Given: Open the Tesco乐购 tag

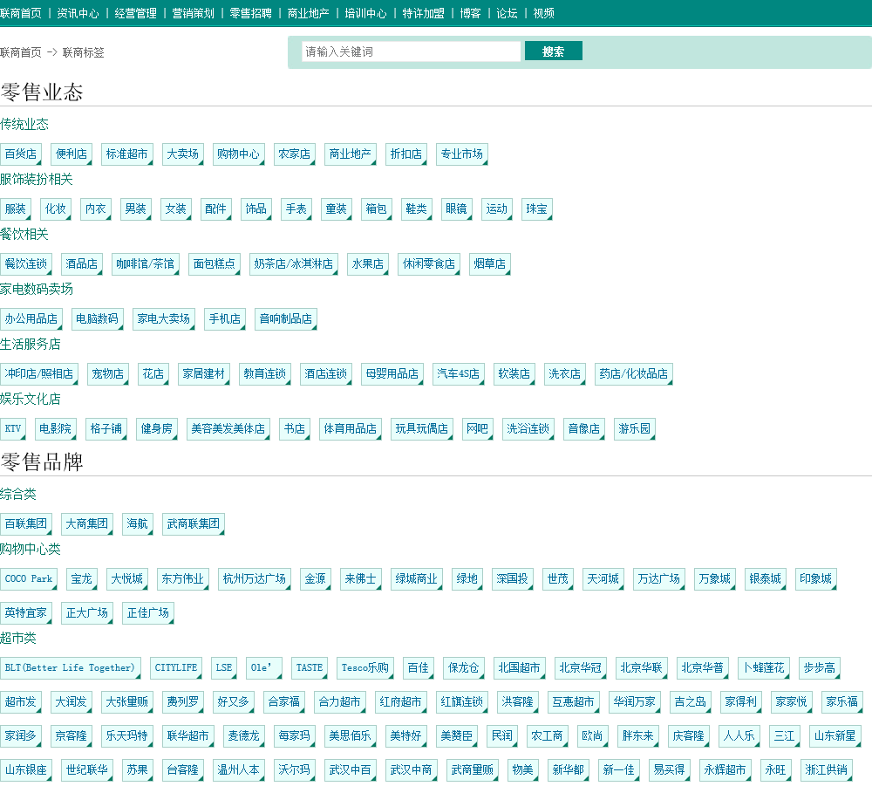Looking at the screenshot, I should tap(364, 668).
